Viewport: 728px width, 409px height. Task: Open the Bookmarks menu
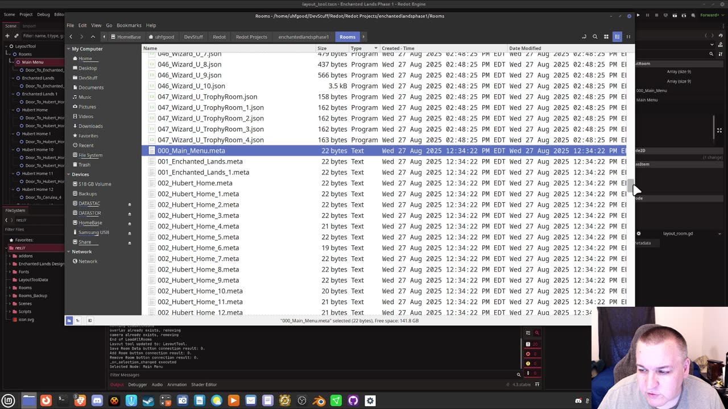(x=129, y=25)
